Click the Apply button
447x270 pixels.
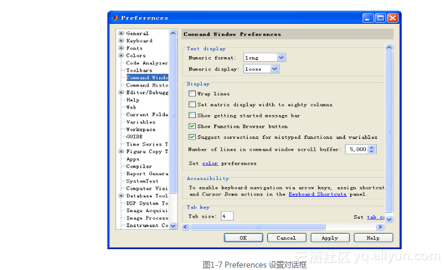coord(330,238)
